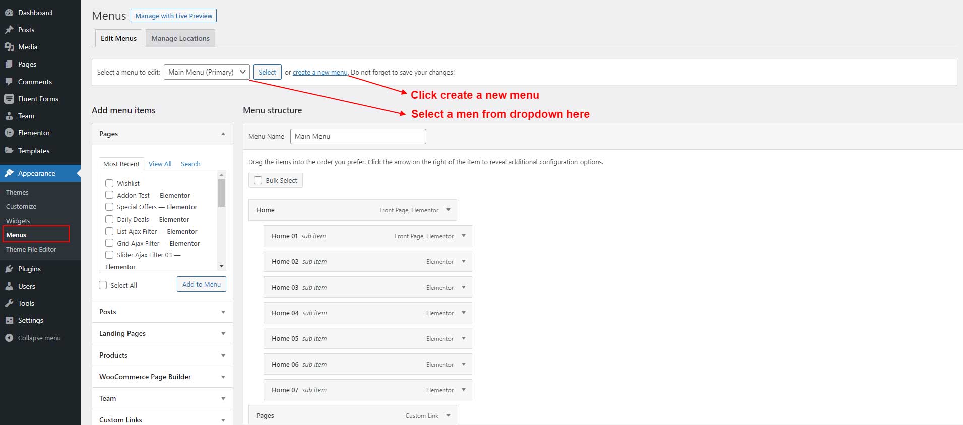Expand the Home 01 sub item arrow

(464, 236)
